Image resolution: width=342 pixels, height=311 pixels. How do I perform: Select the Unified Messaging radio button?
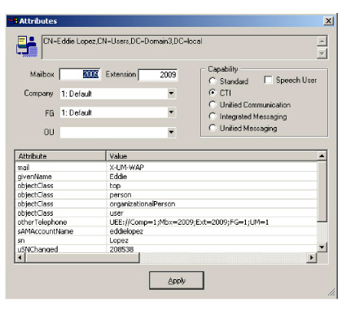tap(213, 128)
